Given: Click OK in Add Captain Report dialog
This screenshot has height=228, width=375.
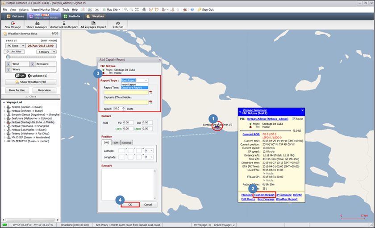Looking at the screenshot, I should [130, 205].
